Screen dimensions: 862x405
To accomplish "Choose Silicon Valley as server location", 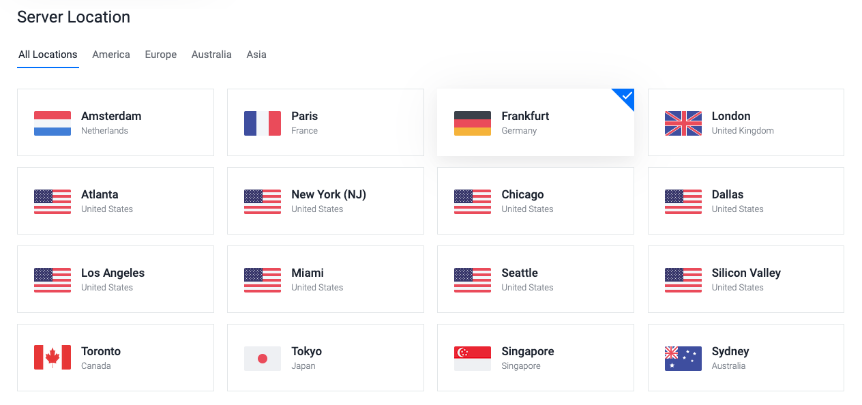I will click(x=746, y=279).
